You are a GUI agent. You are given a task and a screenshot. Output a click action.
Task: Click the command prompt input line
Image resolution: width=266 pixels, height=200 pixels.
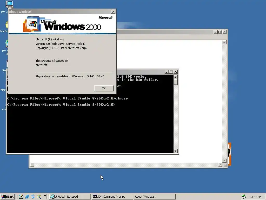point(61,105)
